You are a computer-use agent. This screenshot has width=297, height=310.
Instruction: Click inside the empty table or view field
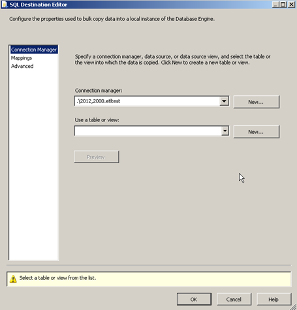[x=148, y=131]
